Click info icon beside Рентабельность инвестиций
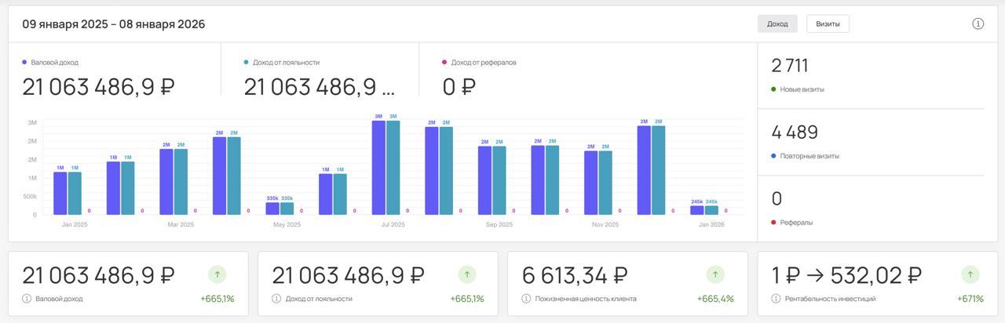This screenshot has width=1005, height=323. click(777, 299)
